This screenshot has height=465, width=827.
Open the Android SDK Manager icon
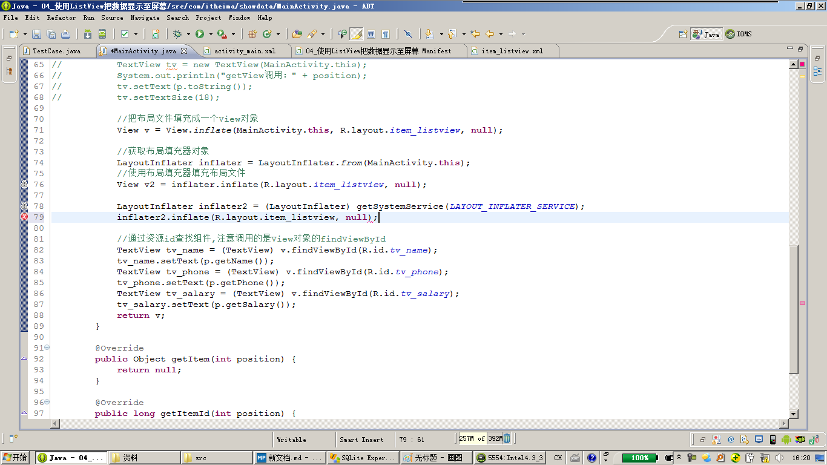pyautogui.click(x=88, y=35)
